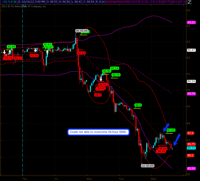Click the lower blue arrow near 86.54
This screenshot has width=200, height=181.
click(176, 141)
